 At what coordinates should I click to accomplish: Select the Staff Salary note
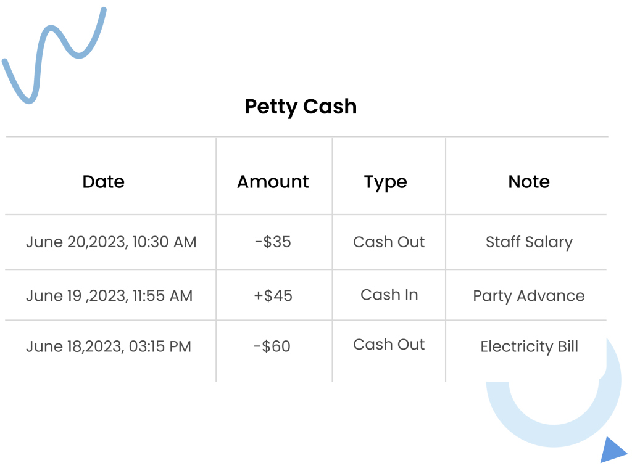click(x=529, y=242)
